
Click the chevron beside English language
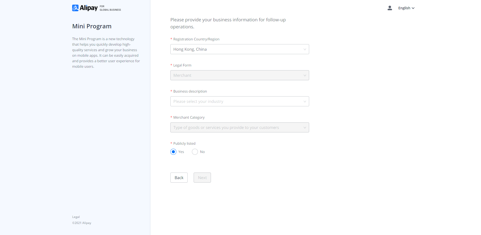tap(413, 8)
